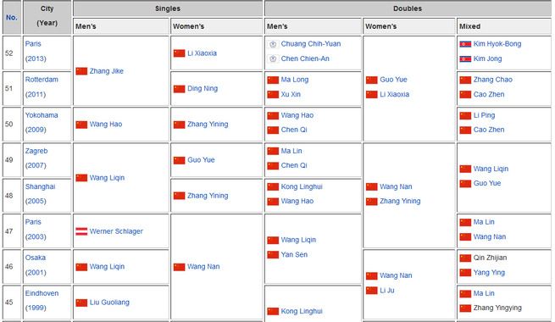Follow the Werner Schlager player link
Image resolution: width=555 pixels, height=322 pixels.
pos(116,231)
